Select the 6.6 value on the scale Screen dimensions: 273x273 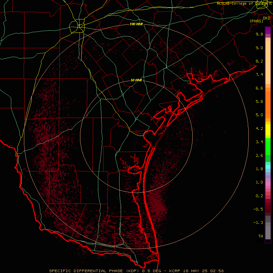point(259,88)
